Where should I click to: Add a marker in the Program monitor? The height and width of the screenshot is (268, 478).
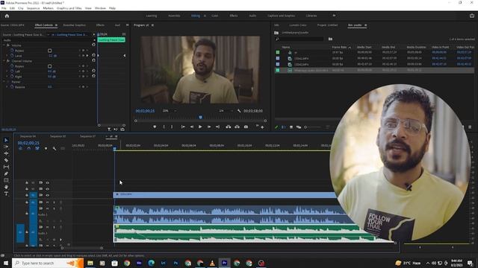(x=155, y=127)
